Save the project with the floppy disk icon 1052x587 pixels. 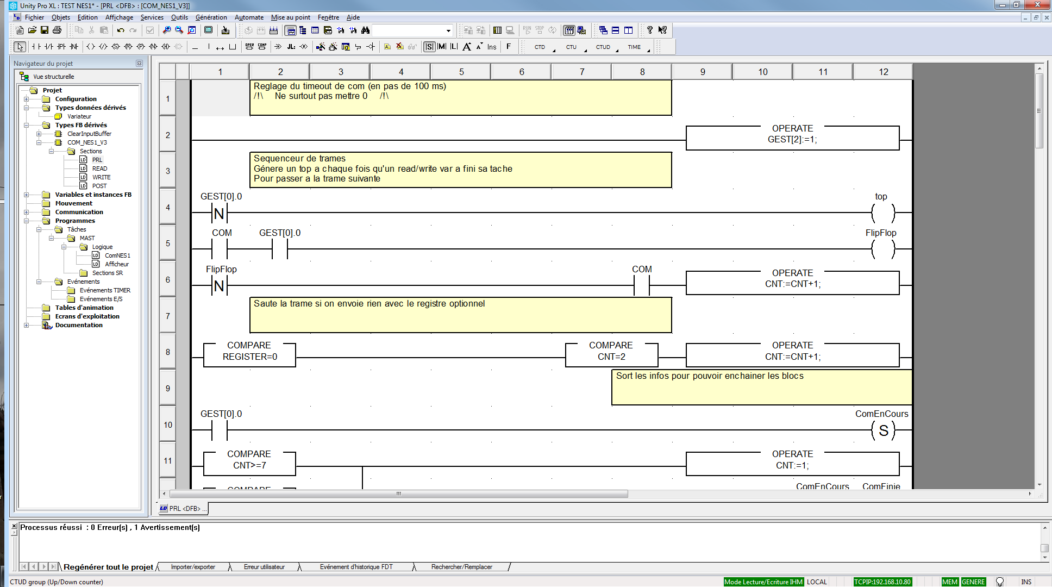45,30
